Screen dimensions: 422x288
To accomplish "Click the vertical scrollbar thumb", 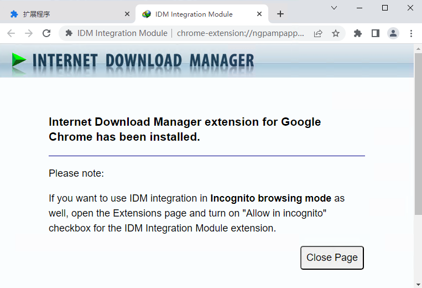I will 418,134.
